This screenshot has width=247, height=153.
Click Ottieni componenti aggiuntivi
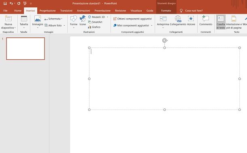pos(132,19)
